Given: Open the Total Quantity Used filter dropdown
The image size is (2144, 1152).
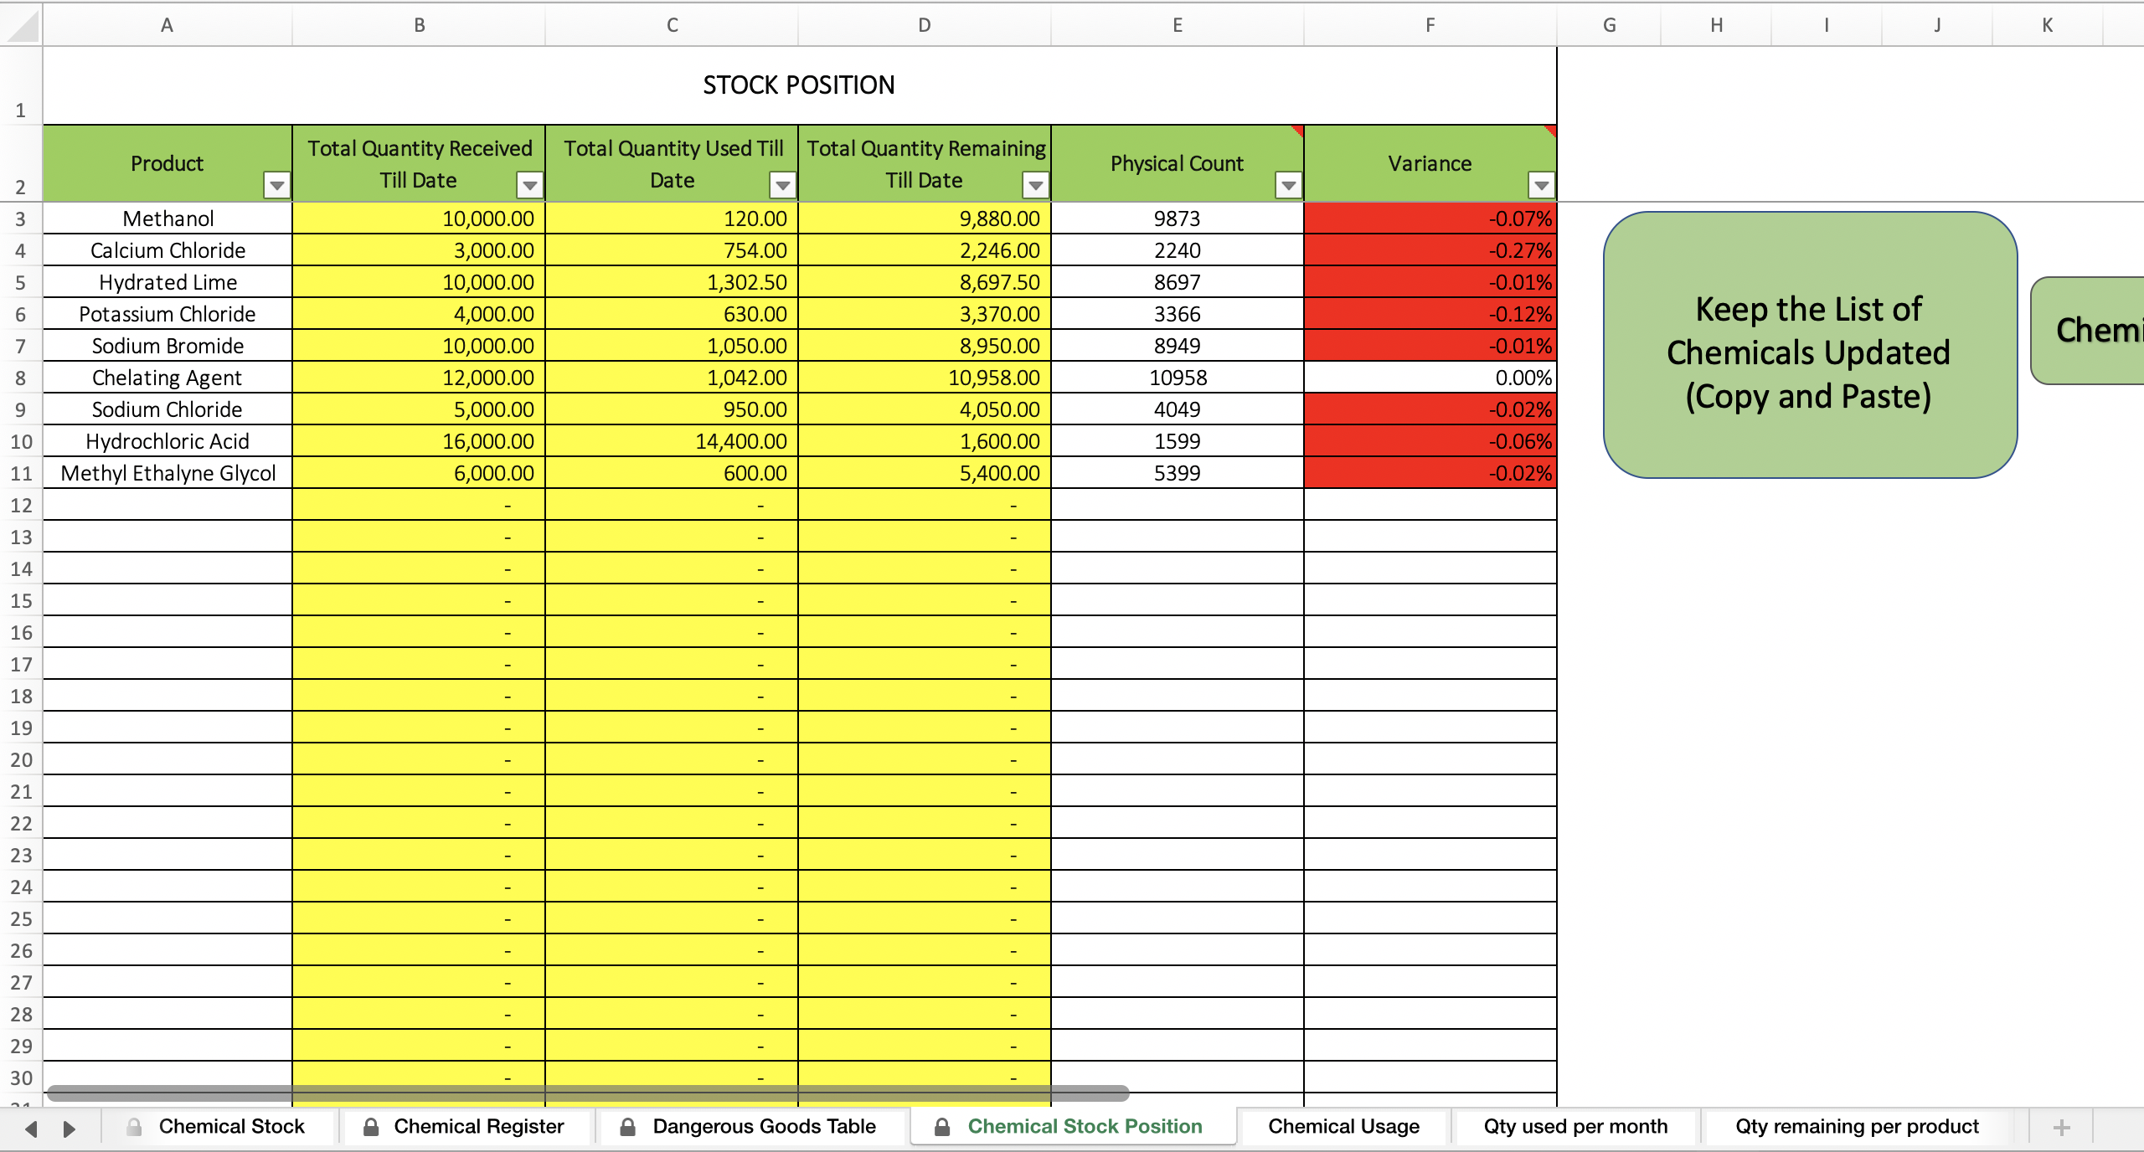Looking at the screenshot, I should coord(782,185).
